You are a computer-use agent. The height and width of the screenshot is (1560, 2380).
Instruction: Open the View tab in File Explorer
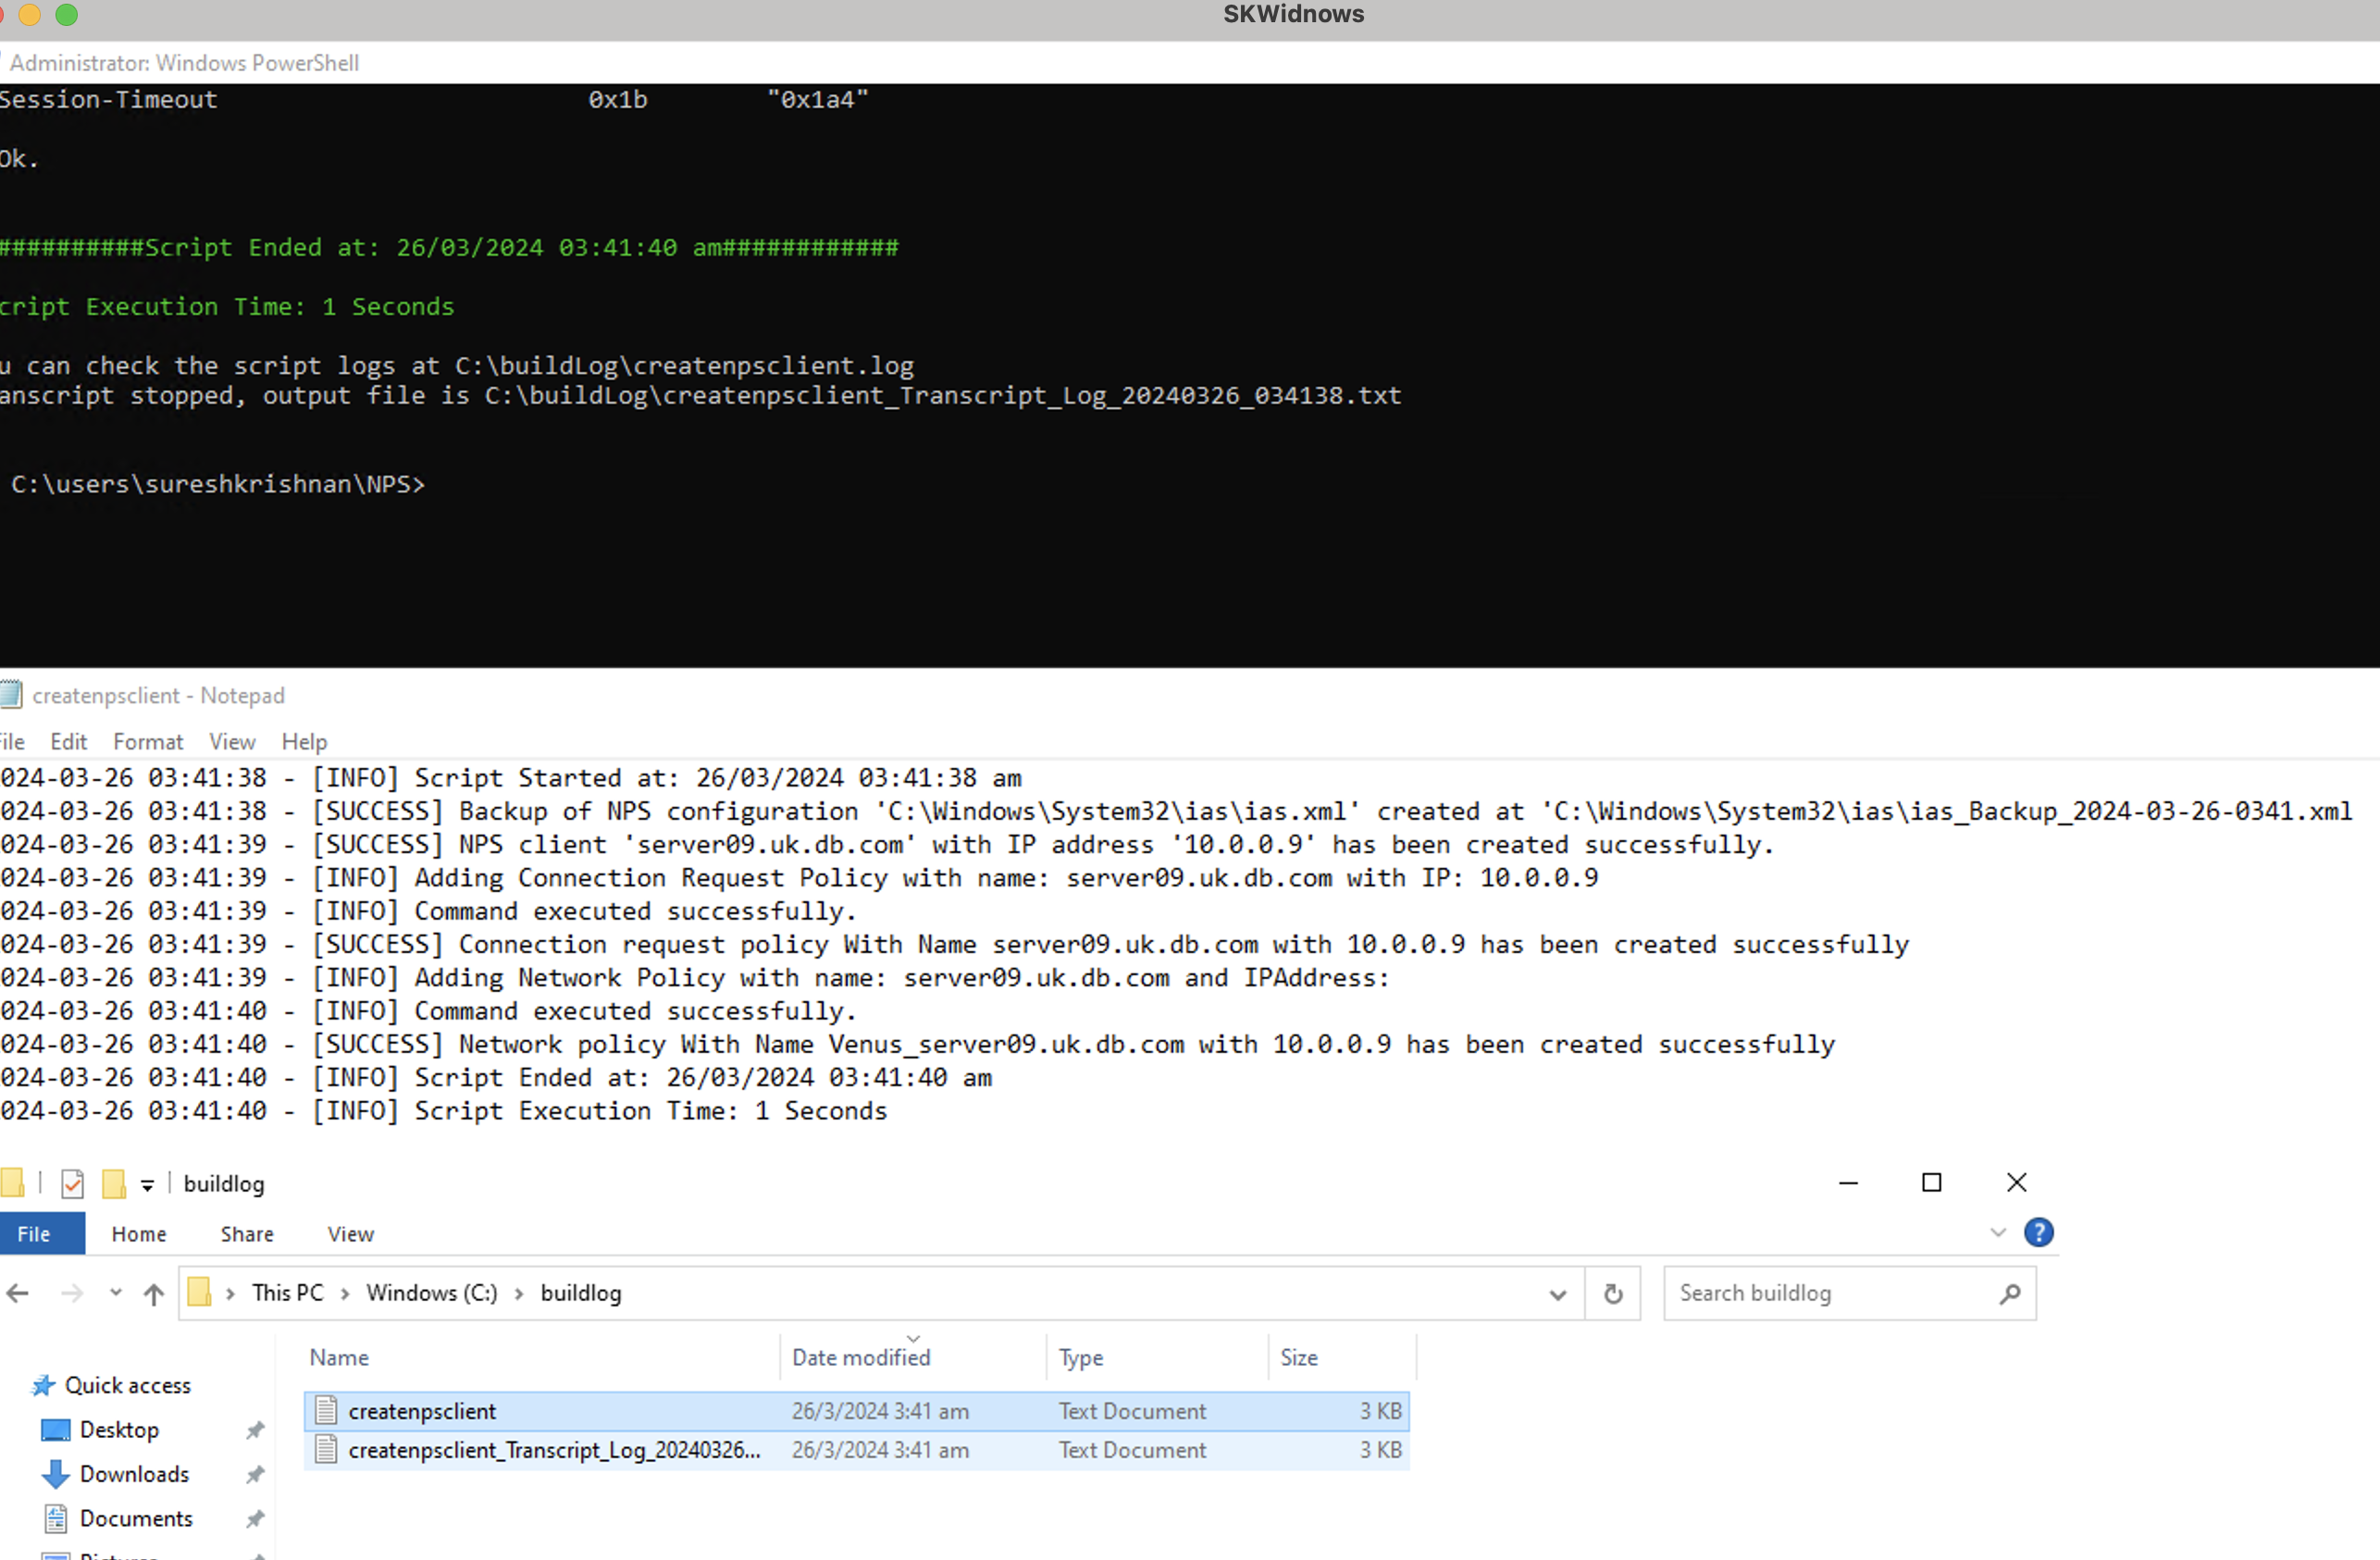coord(348,1234)
